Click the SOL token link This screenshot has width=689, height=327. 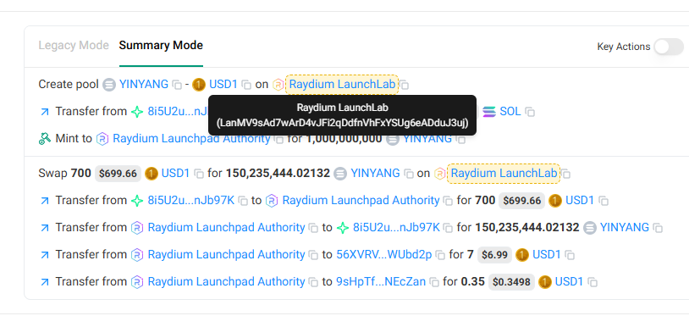pyautogui.click(x=510, y=112)
